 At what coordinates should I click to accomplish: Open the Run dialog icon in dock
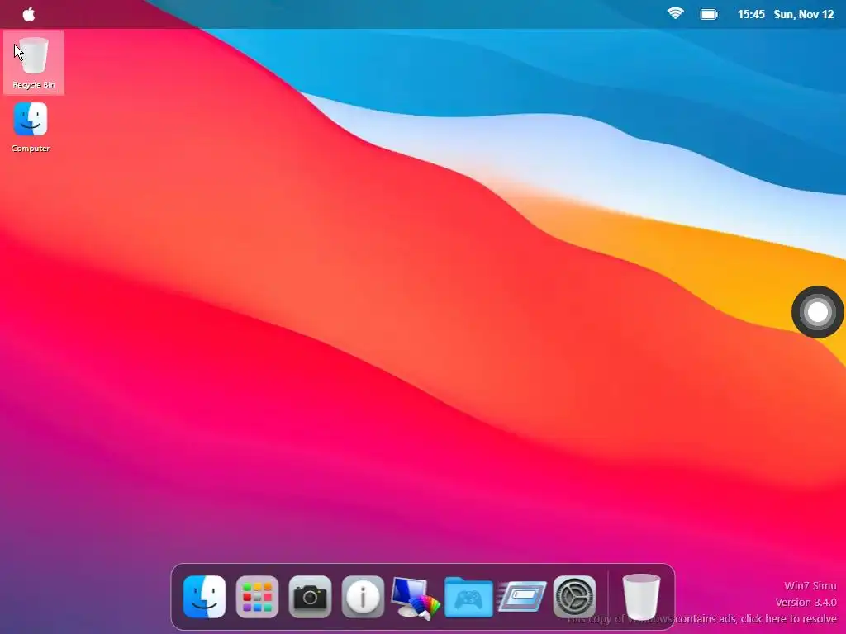[x=522, y=597]
